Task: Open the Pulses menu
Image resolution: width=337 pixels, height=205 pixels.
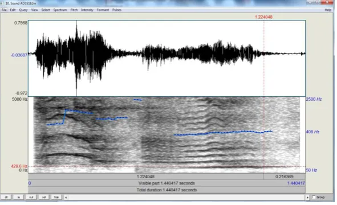Action: [x=117, y=10]
